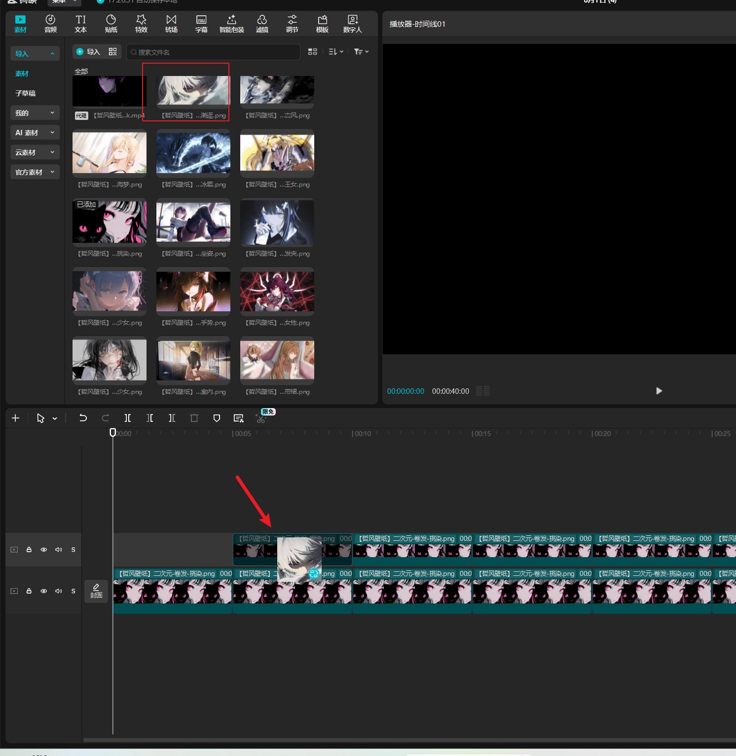
Task: Click the 00:00:00:00 current timecode
Action: (x=405, y=391)
